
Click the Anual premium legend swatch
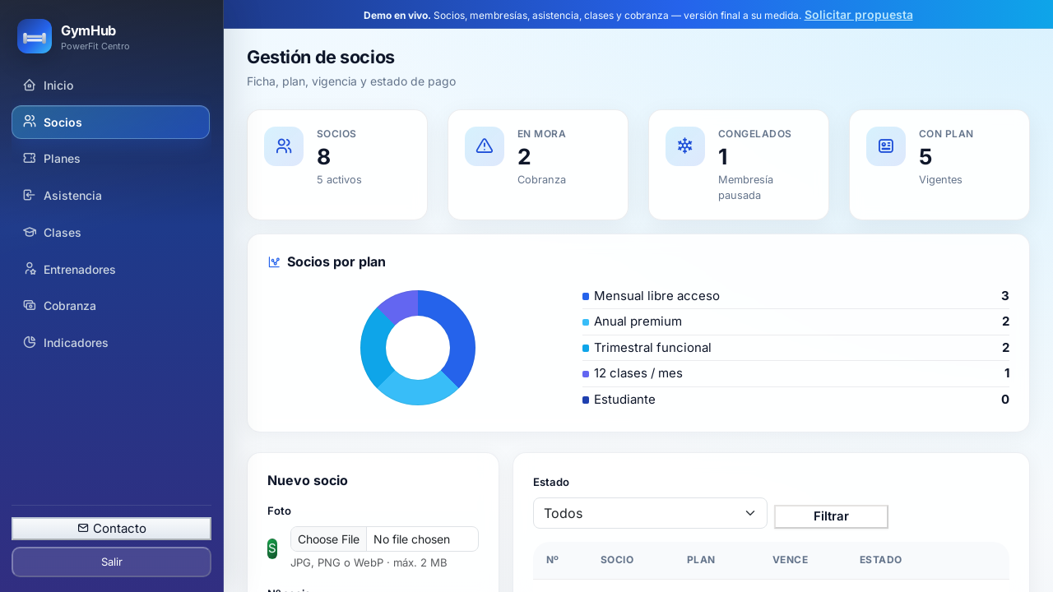[x=586, y=322]
